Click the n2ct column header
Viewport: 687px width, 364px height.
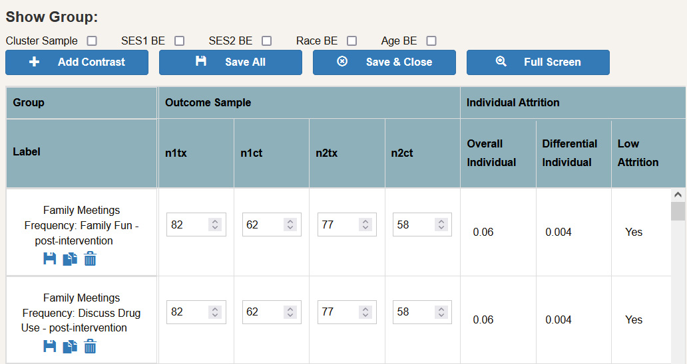(x=422, y=153)
